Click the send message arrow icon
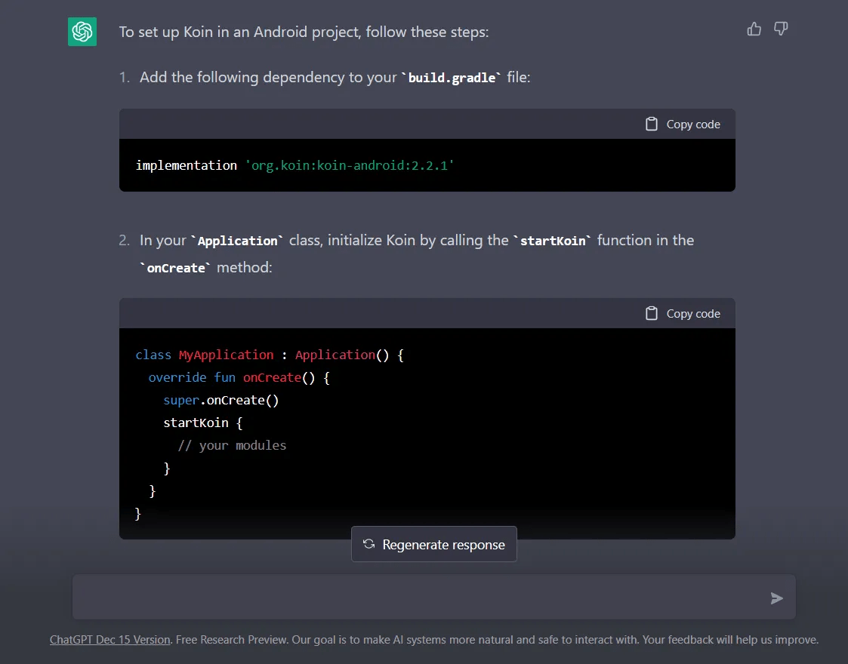This screenshot has height=664, width=848. point(776,598)
